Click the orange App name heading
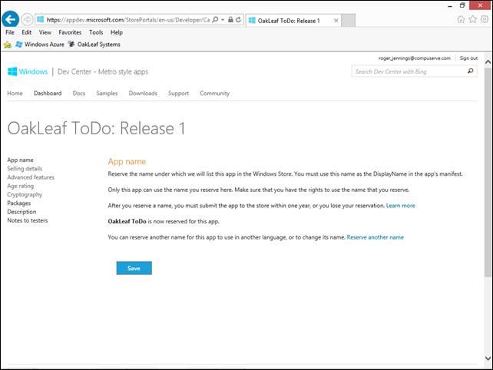The image size is (493, 370). click(127, 161)
